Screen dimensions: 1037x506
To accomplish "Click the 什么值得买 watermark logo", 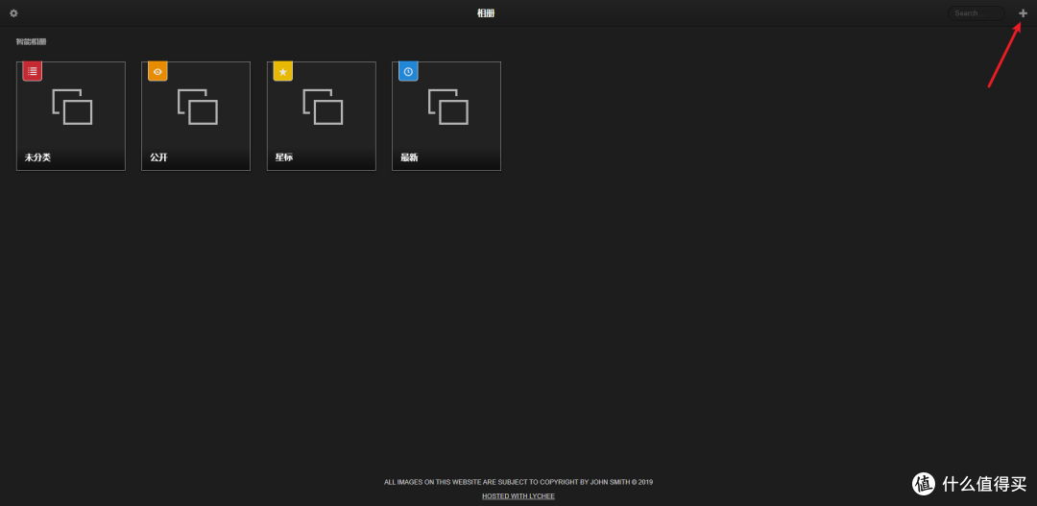I will 969,484.
